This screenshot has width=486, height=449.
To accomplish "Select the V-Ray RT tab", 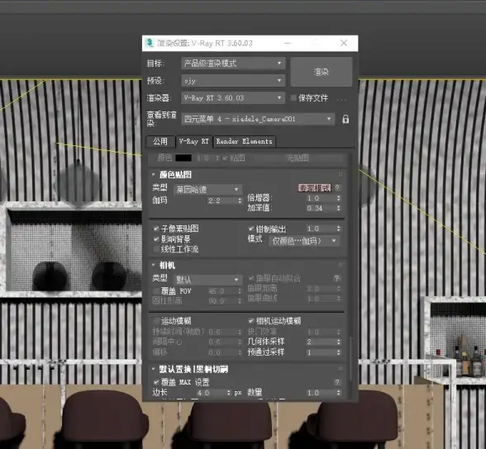I will click(x=194, y=141).
